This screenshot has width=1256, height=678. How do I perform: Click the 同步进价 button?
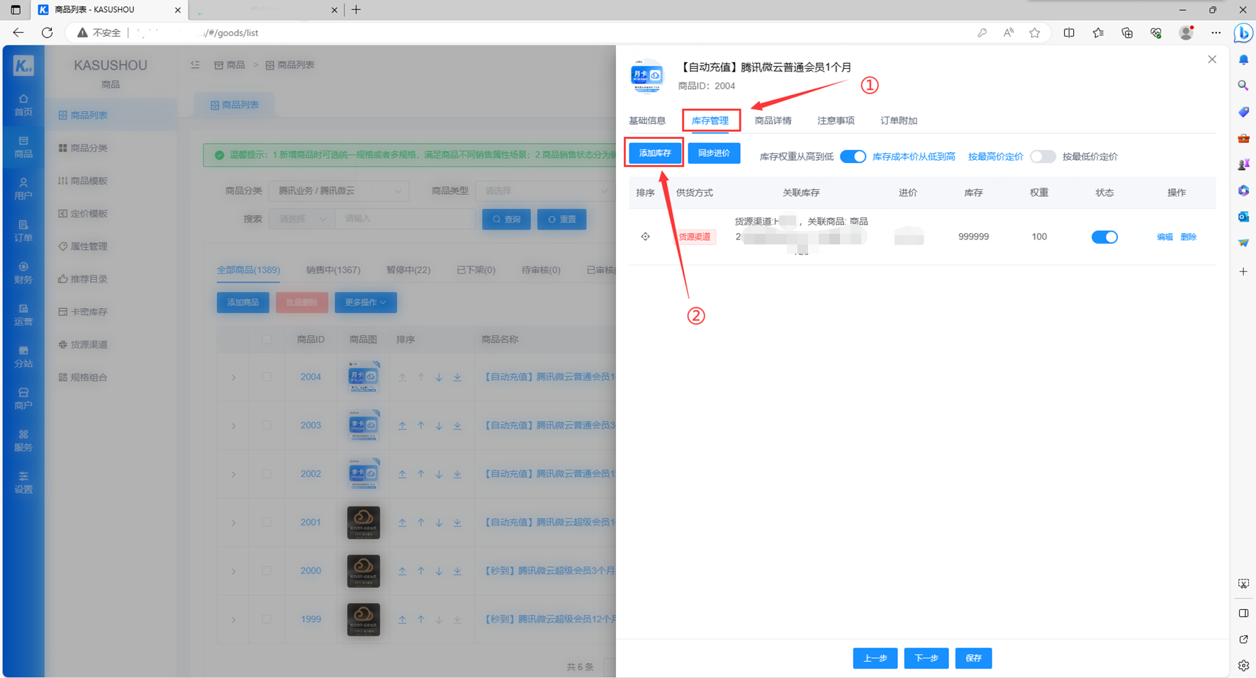pyautogui.click(x=714, y=153)
